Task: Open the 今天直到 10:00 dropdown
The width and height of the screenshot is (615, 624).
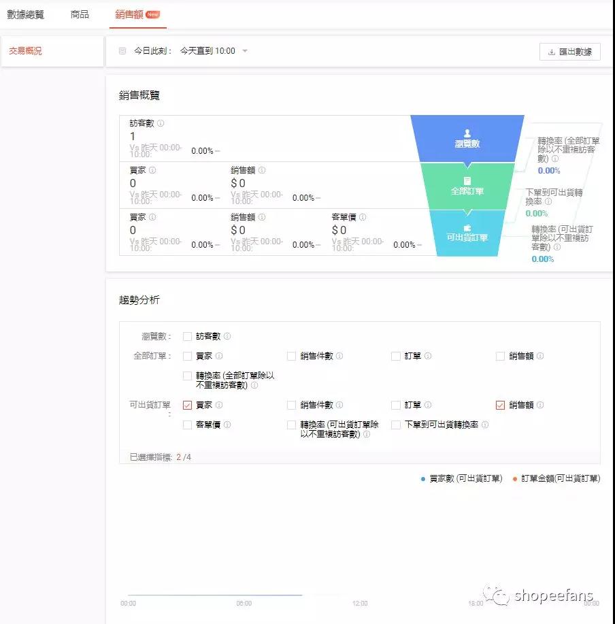Action: 212,51
